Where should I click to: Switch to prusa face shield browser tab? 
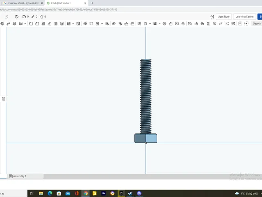pos(23,3)
